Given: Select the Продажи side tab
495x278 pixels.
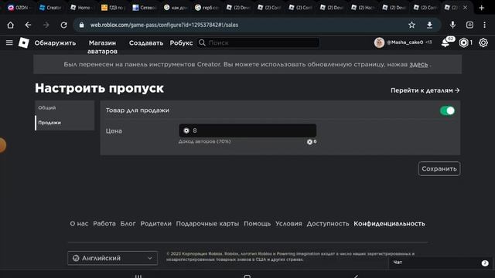Looking at the screenshot, I should 64,123.
